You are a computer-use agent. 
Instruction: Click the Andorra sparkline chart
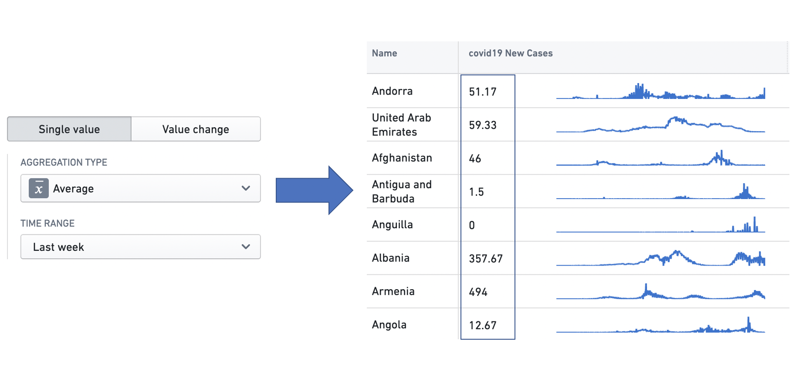pos(660,91)
